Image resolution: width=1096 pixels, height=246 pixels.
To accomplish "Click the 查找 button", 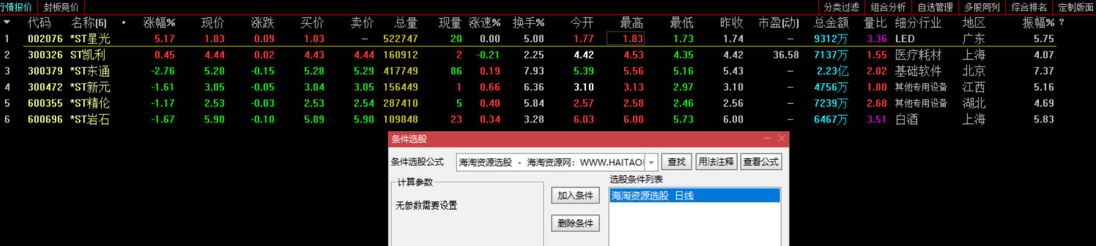I will point(676,162).
